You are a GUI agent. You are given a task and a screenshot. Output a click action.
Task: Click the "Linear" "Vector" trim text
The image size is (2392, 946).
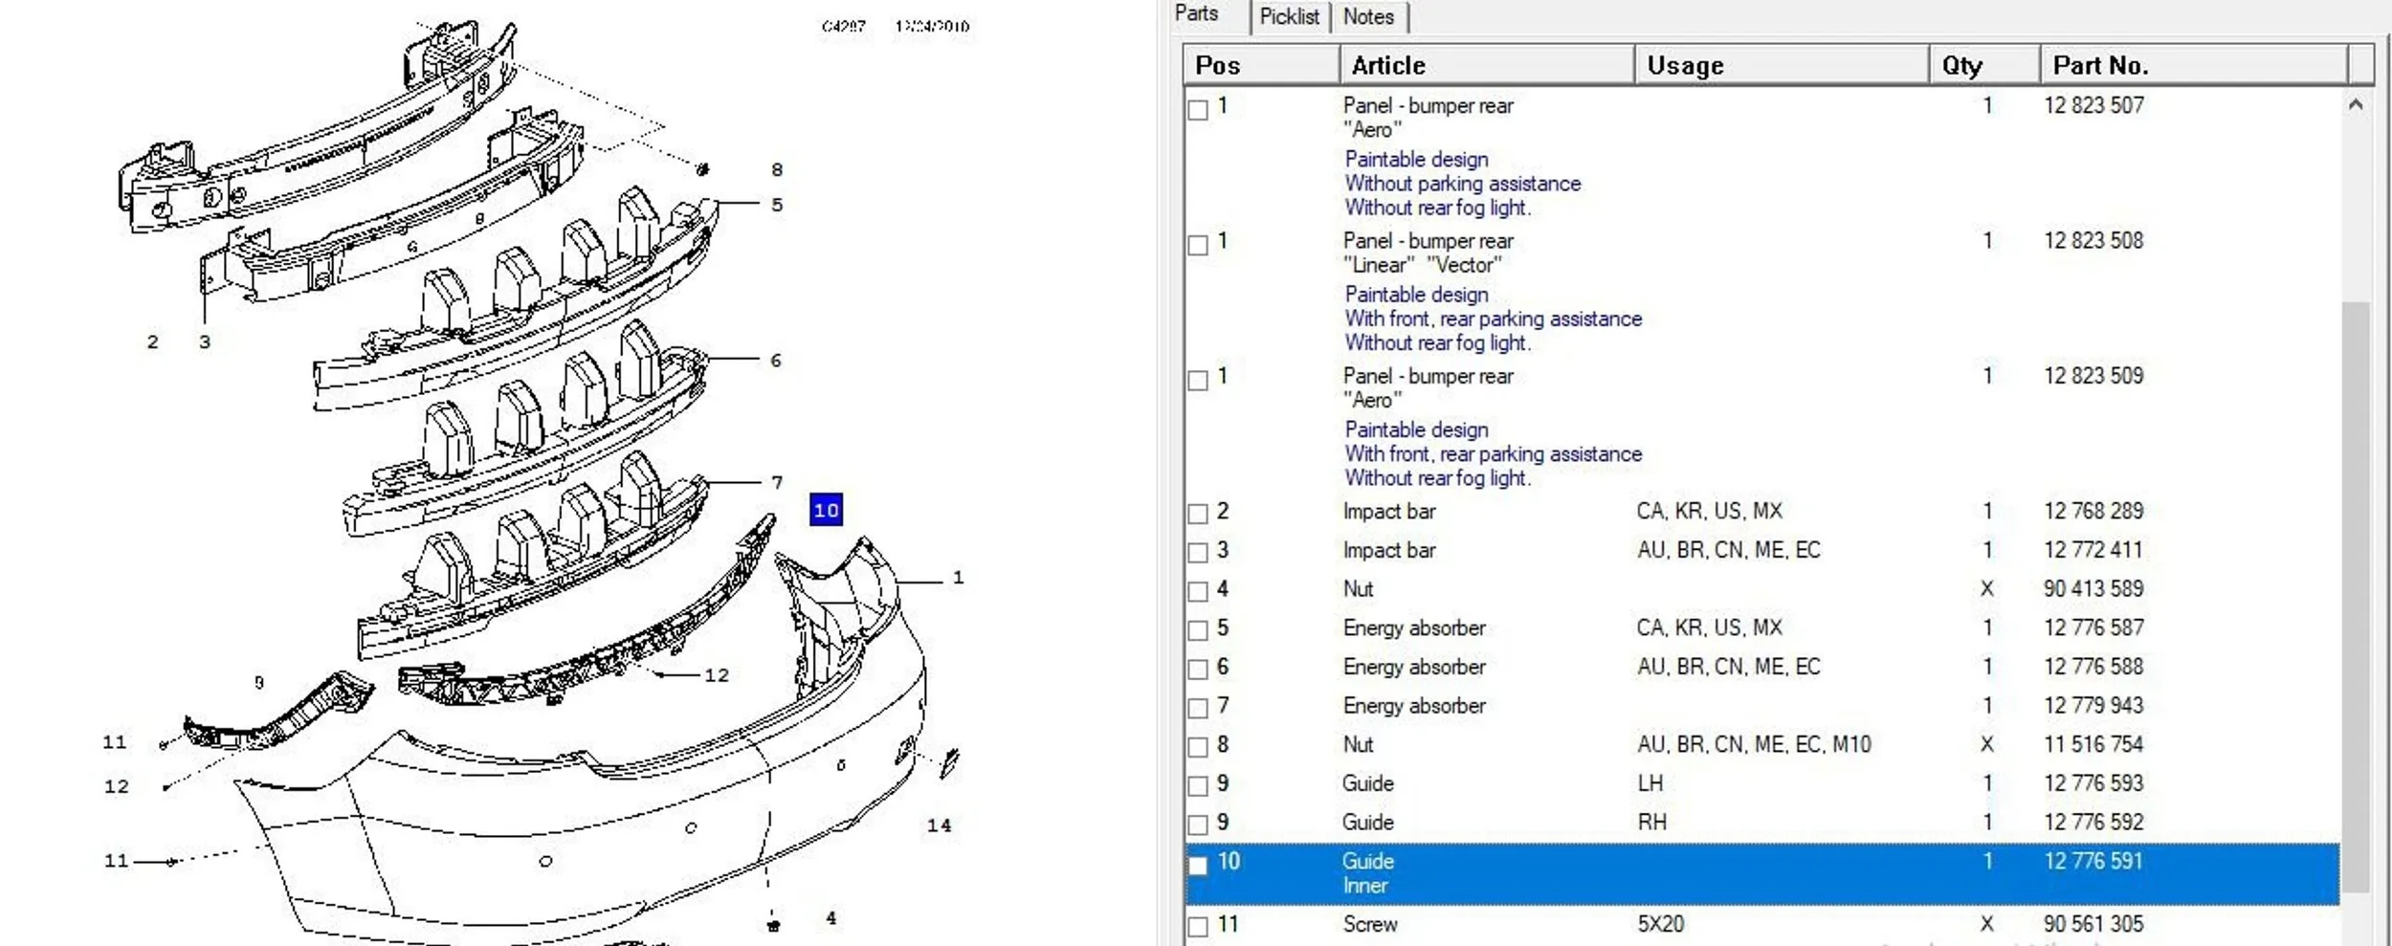(1423, 265)
